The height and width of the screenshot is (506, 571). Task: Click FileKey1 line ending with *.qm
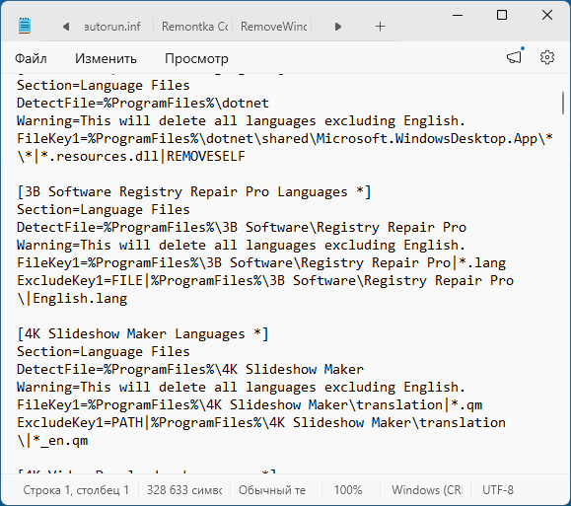(x=250, y=405)
